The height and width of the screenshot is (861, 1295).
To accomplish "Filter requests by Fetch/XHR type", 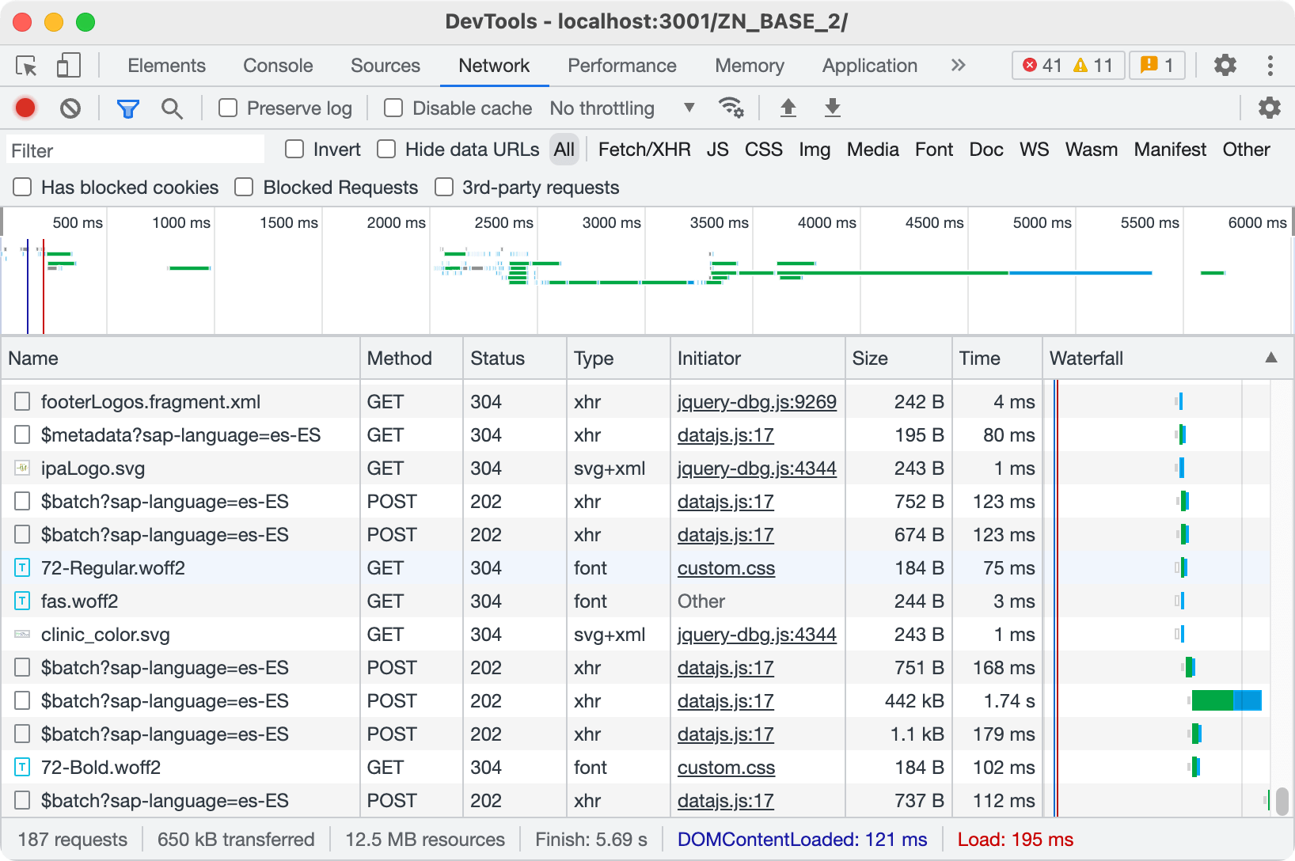I will [644, 150].
